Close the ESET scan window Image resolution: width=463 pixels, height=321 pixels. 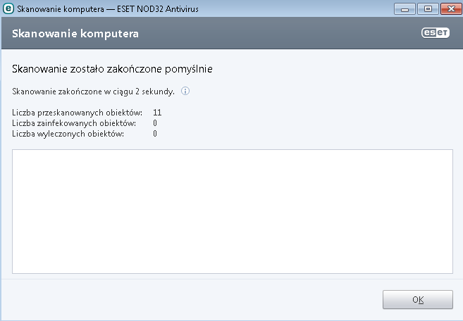coord(451,9)
